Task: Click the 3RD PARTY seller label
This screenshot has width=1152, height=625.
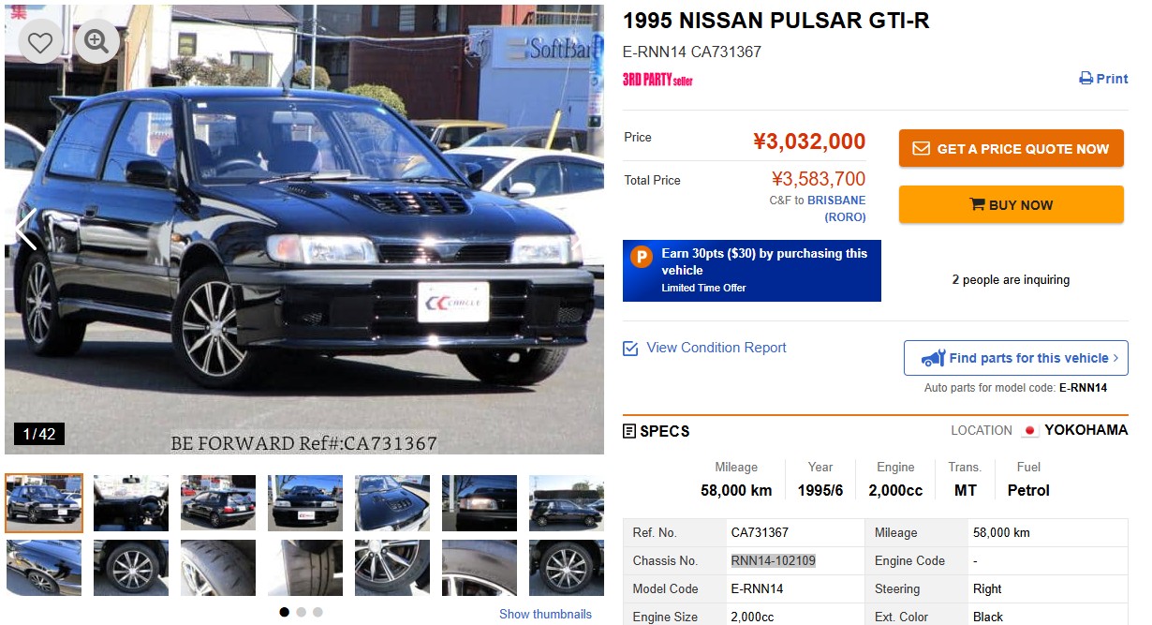Action: click(657, 80)
